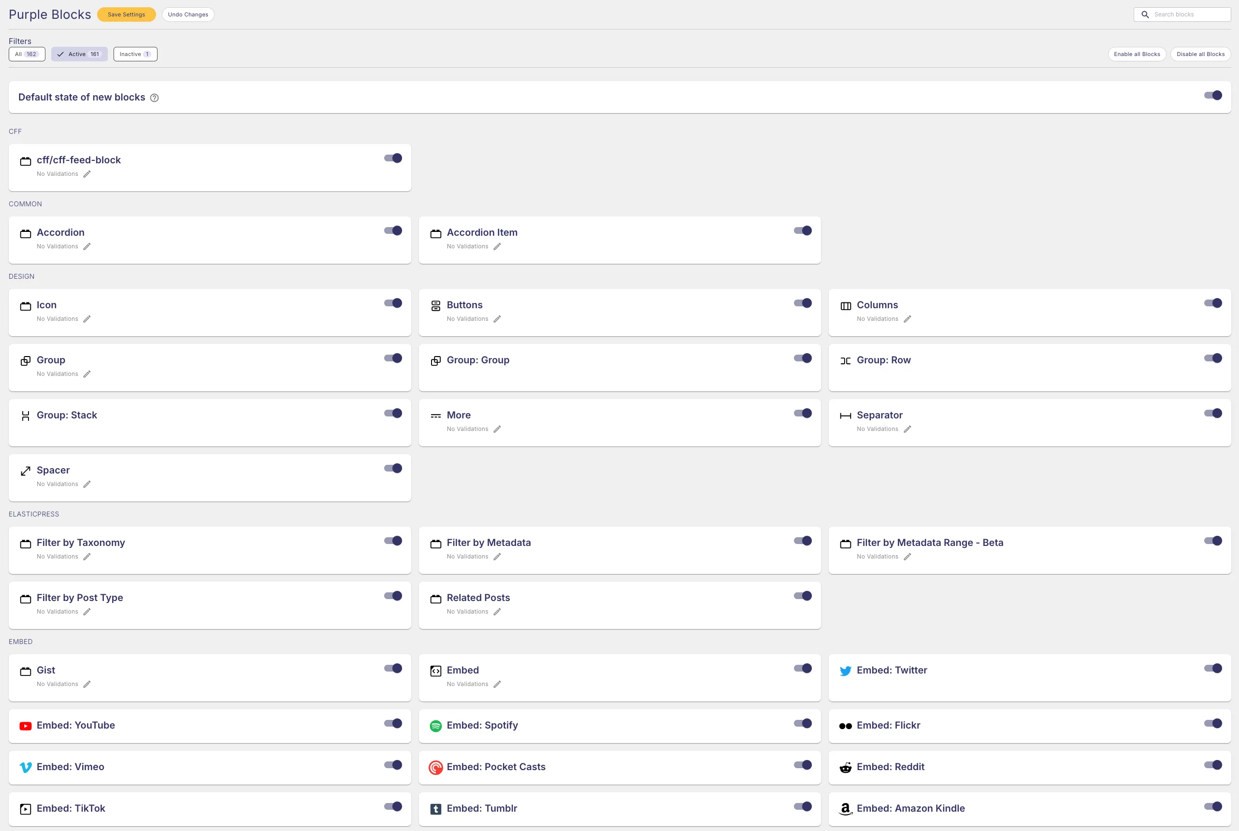
Task: Edit validations pencil for cff/cff-feed-block
Action: tap(87, 174)
